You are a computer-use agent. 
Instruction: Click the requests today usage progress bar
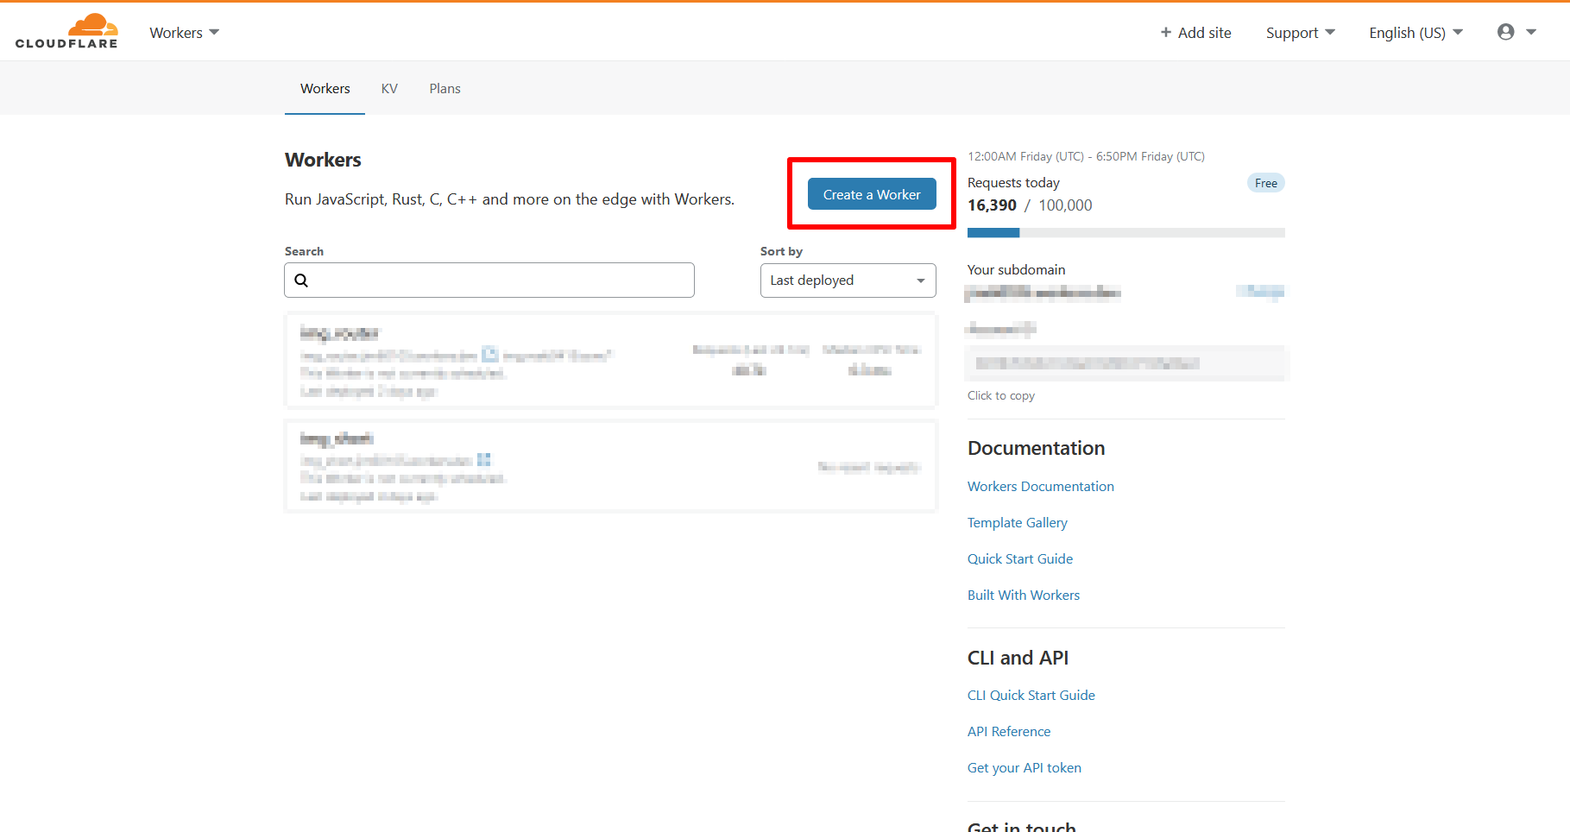coord(1125,233)
